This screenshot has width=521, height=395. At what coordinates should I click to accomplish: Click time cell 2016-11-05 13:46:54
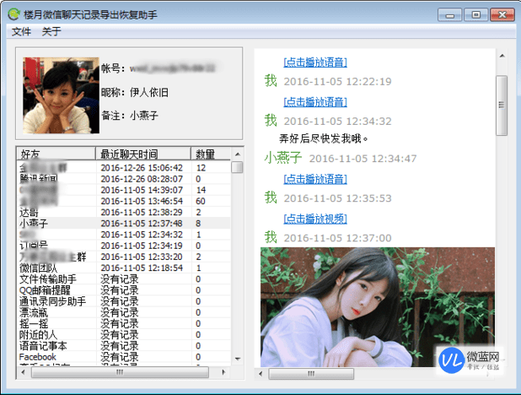click(142, 202)
